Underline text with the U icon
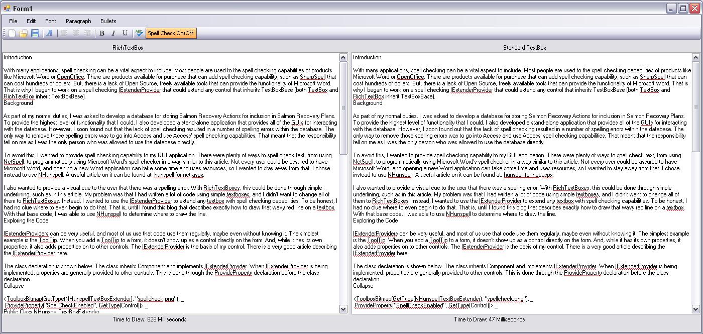The height and width of the screenshot is (334, 703). click(125, 34)
